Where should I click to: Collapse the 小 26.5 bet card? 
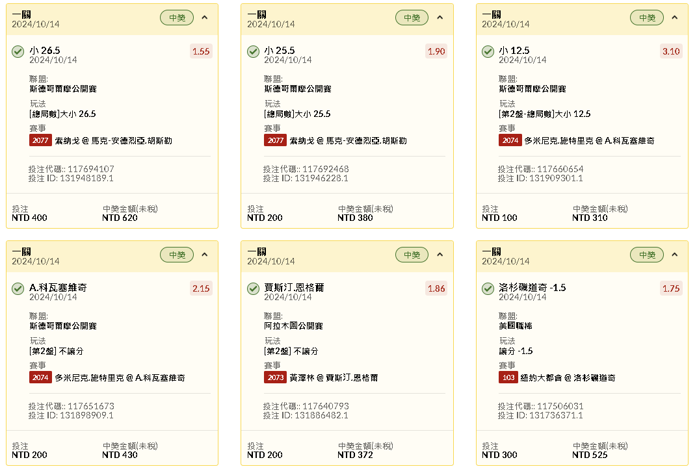point(205,18)
